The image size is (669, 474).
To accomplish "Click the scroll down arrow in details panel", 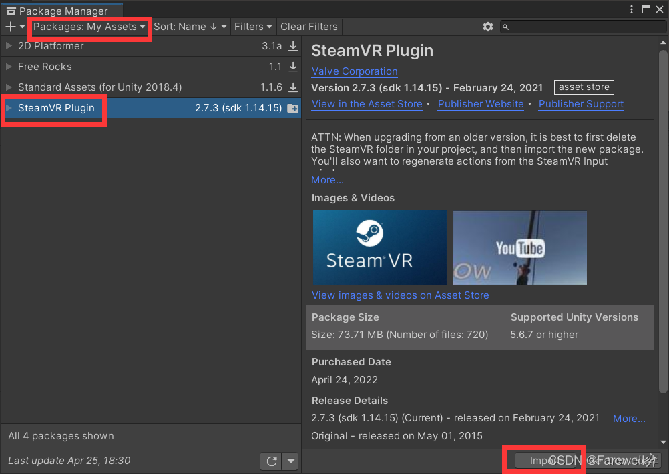I will [x=663, y=441].
